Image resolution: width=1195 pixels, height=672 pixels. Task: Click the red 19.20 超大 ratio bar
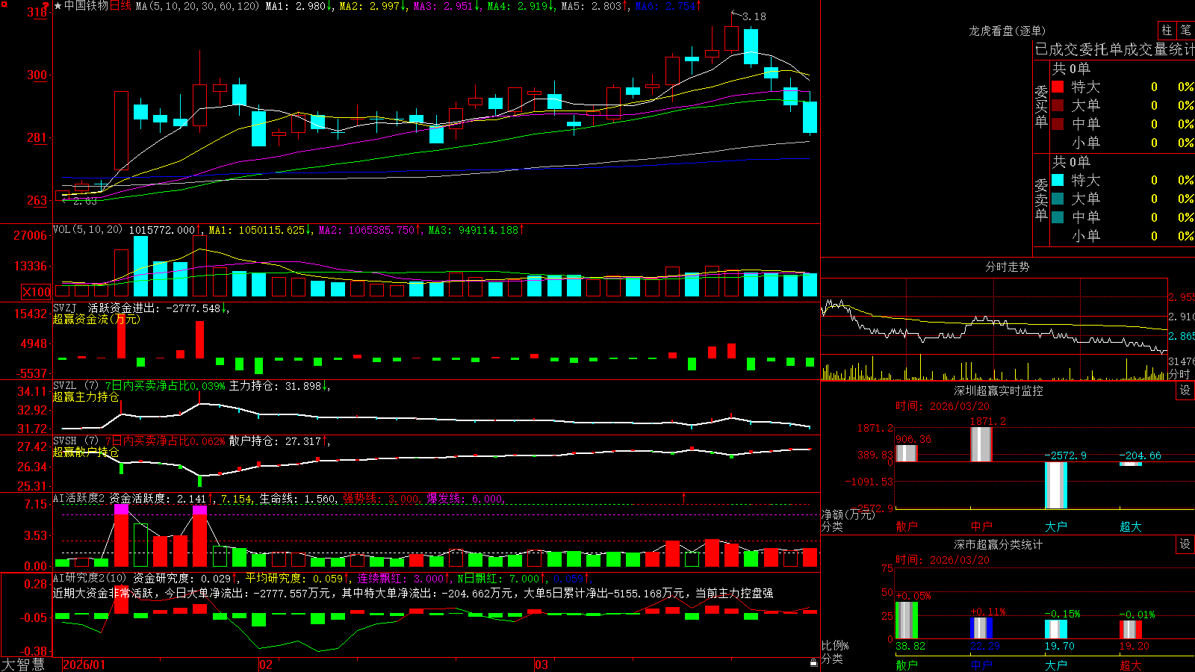(x=1130, y=629)
